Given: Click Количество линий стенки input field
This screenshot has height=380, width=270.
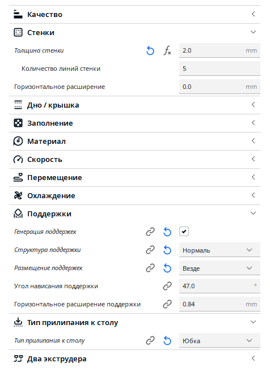Looking at the screenshot, I should (220, 69).
